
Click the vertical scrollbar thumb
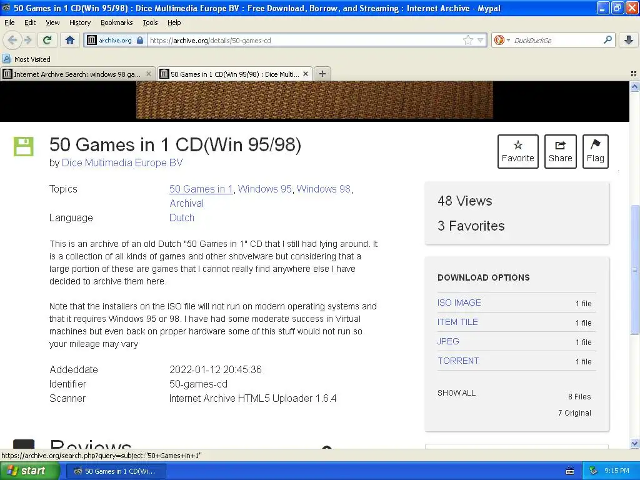pyautogui.click(x=634, y=269)
